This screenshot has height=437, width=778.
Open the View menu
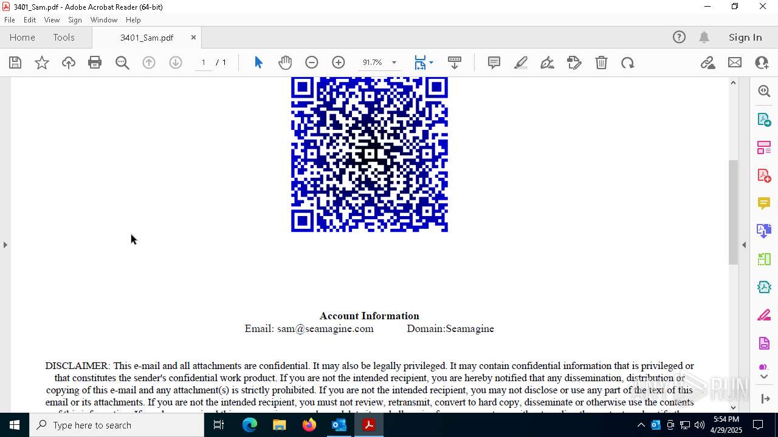coord(52,20)
